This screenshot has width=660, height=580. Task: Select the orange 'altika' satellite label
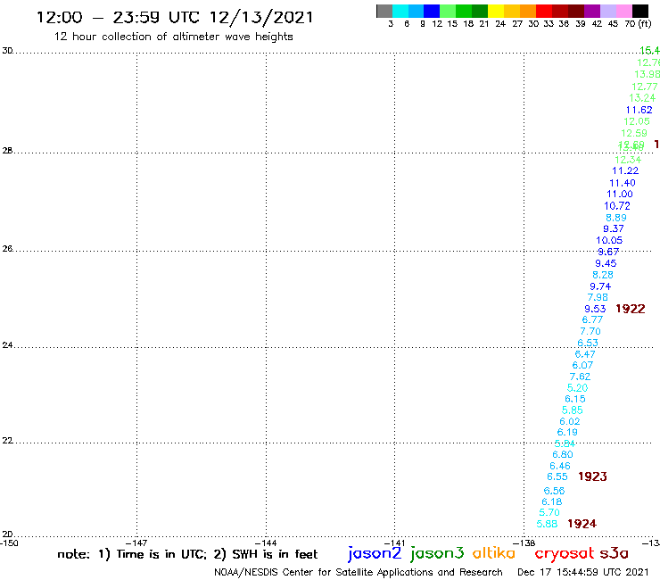494,552
